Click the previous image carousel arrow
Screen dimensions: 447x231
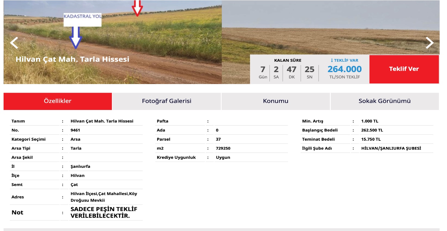tap(14, 43)
